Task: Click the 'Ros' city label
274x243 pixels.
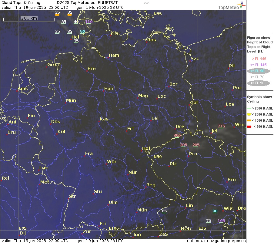Action: coord(152,40)
